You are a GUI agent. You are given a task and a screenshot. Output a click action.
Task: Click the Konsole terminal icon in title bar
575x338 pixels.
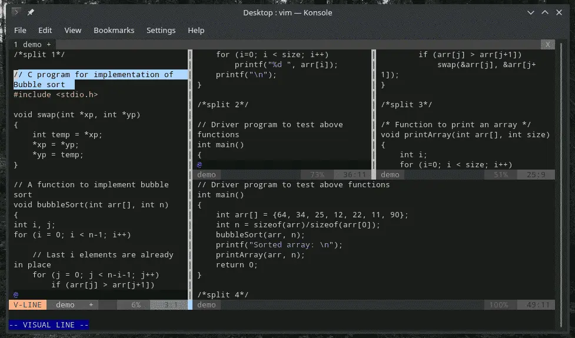coord(16,12)
